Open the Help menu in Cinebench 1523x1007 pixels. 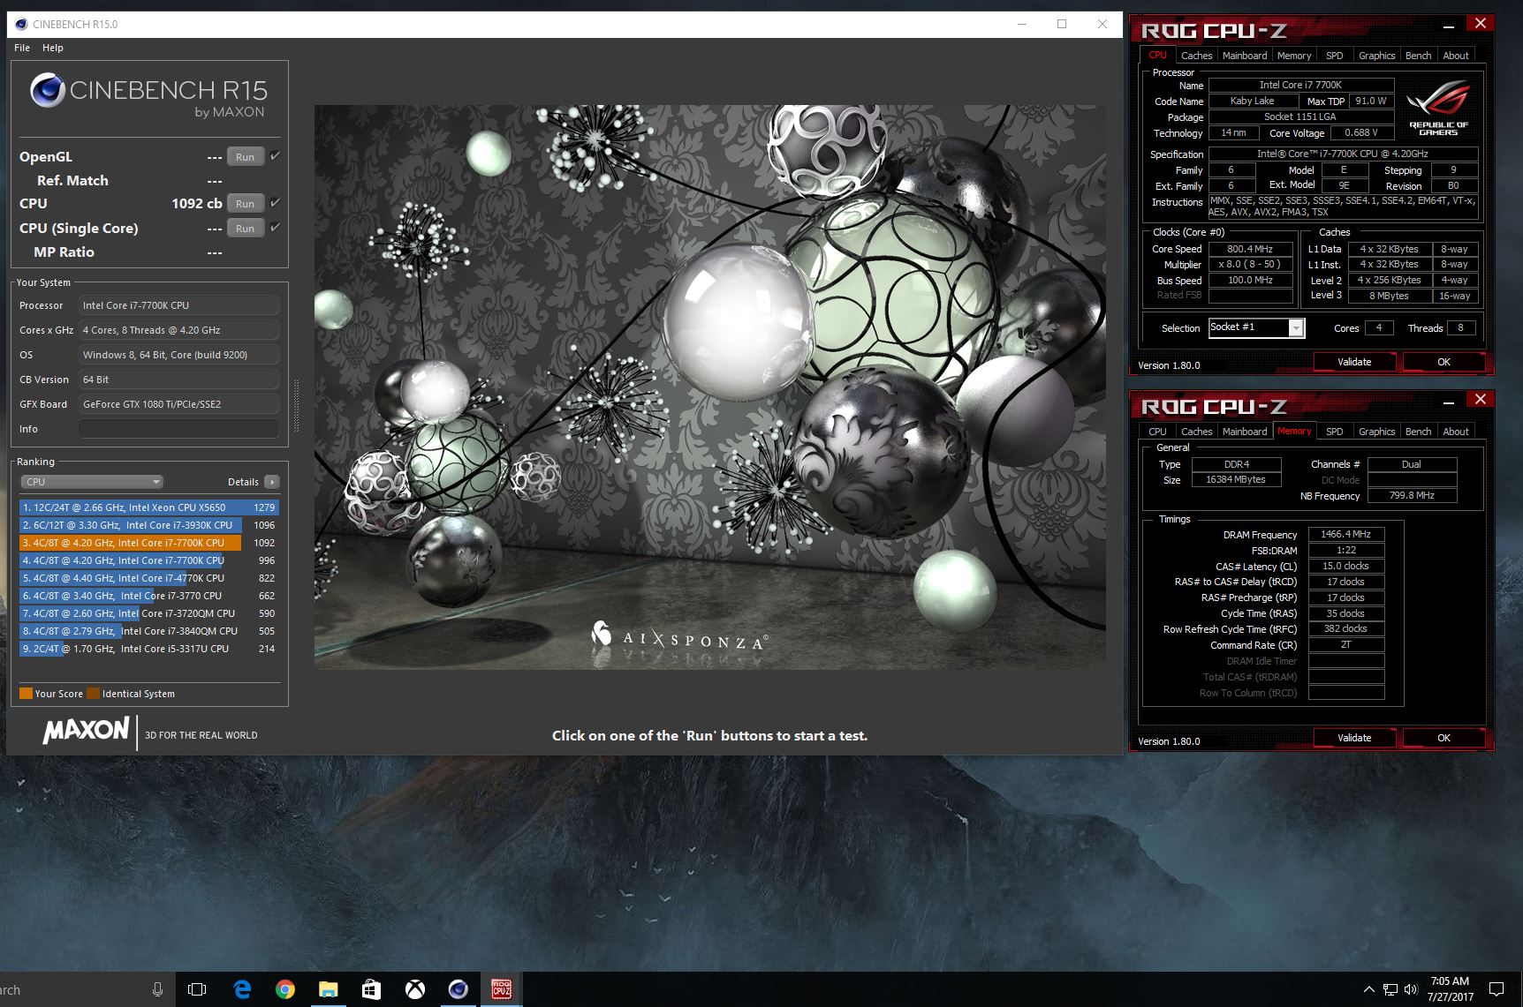tap(53, 48)
